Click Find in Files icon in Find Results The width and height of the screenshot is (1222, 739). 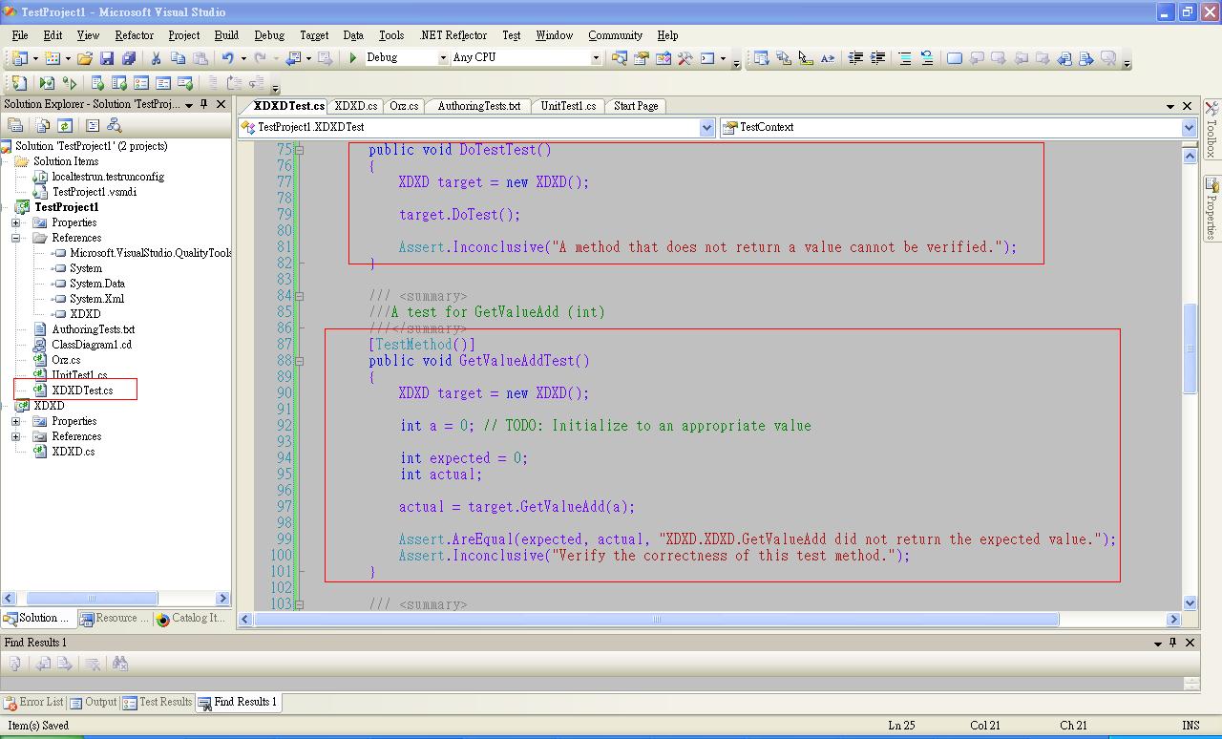click(120, 664)
